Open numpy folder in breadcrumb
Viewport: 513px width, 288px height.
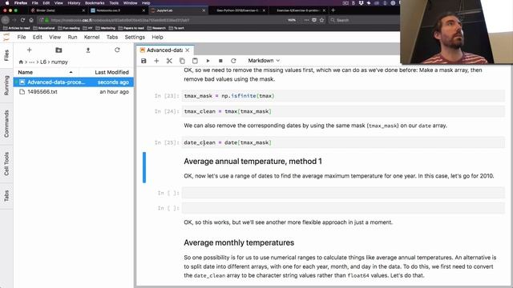[59, 62]
